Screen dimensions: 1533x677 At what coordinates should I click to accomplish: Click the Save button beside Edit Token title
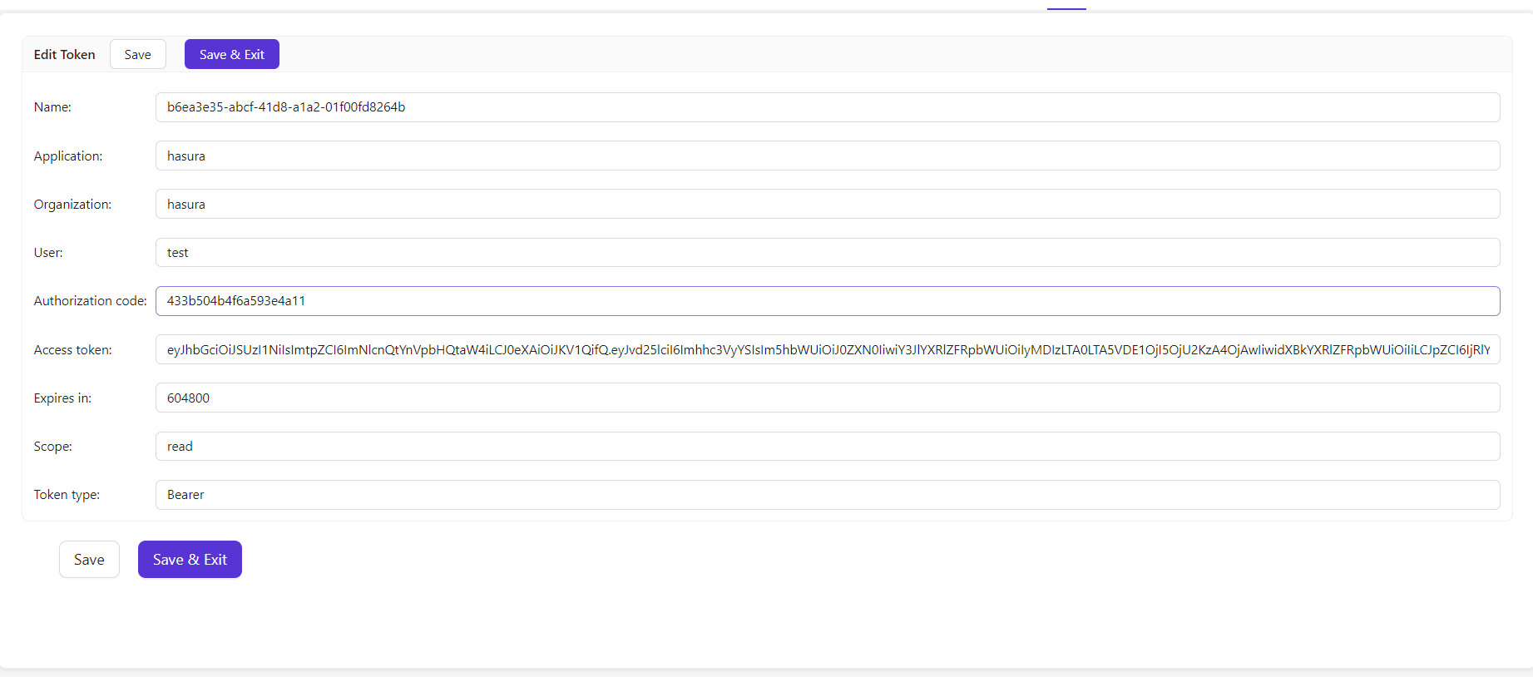coord(137,55)
